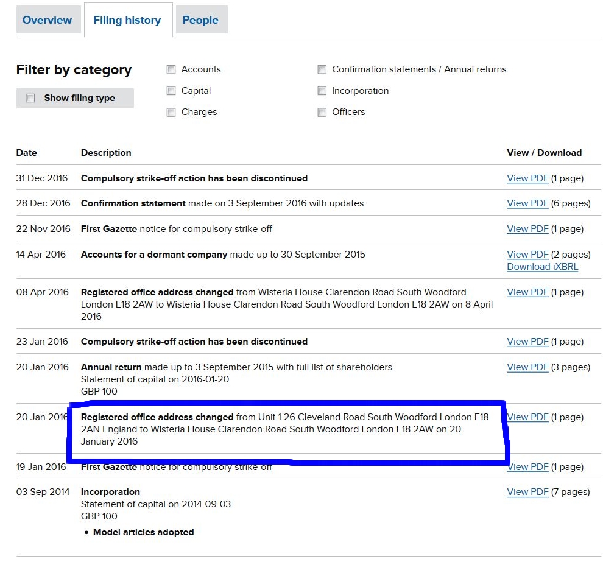Image resolution: width=603 pixels, height=587 pixels.
Task: View PDF for 23 Jan 2016 strike-off discontinued
Action: tap(527, 342)
